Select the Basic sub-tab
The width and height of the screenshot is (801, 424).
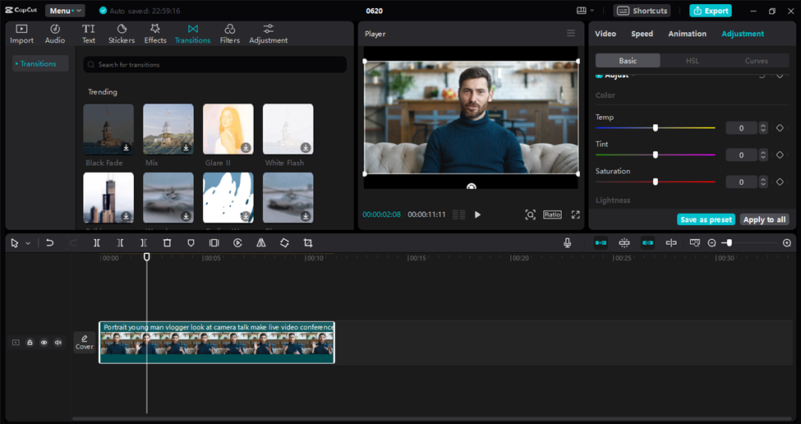pyautogui.click(x=628, y=61)
